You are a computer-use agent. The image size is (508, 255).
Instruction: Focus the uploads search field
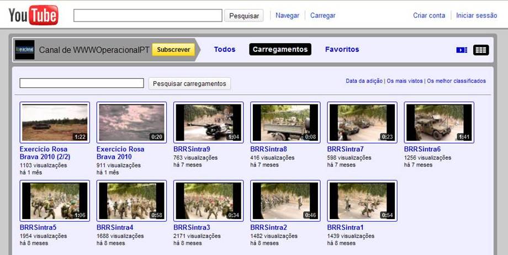[x=82, y=83]
